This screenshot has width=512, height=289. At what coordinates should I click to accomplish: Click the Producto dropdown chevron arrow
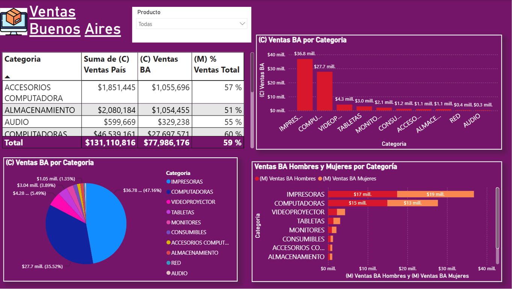point(242,24)
